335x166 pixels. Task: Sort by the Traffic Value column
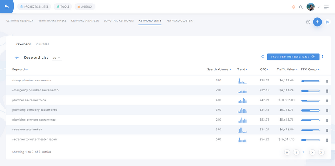pyautogui.click(x=287, y=69)
